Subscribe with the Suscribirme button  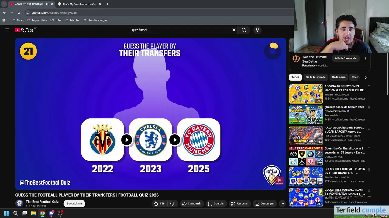click(74, 203)
